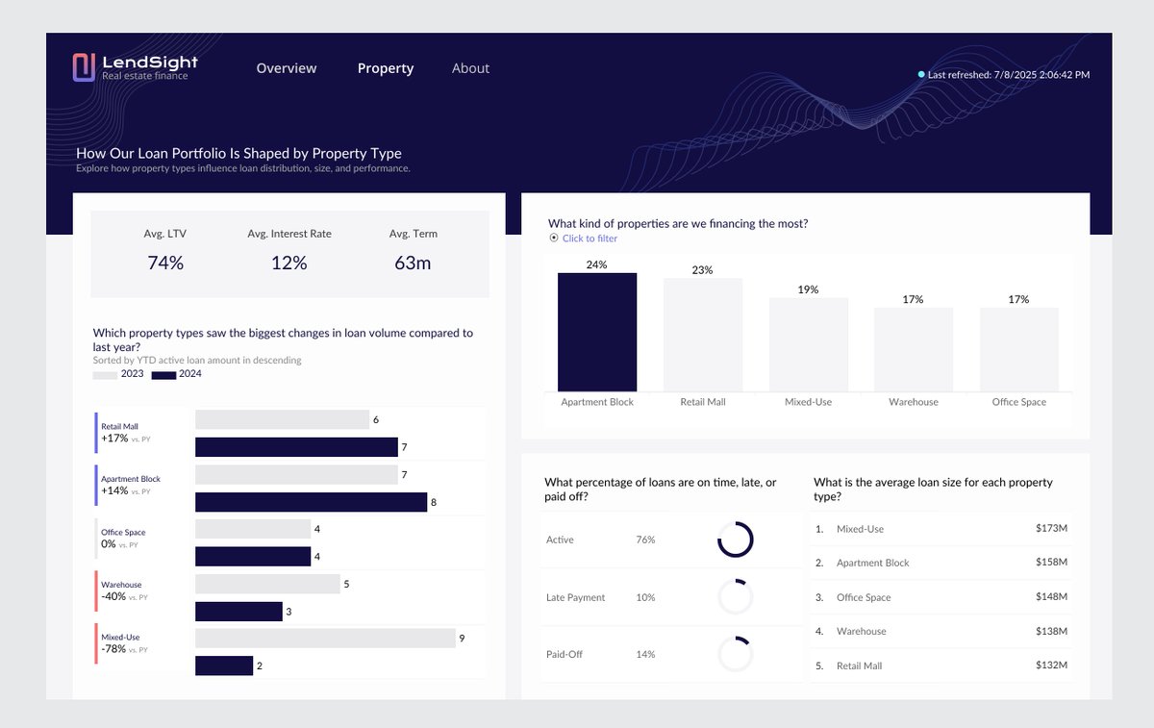Click the Warehouse 2024 bar valued 3
This screenshot has height=728, width=1154.
tap(238, 612)
